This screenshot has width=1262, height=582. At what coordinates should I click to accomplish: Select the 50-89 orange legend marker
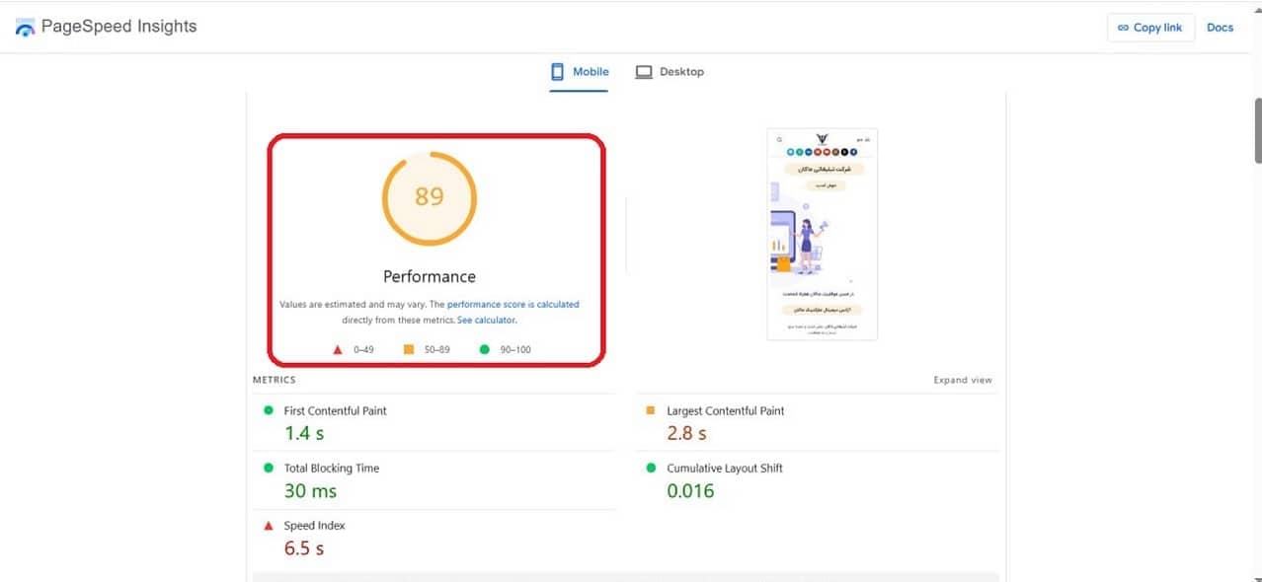[409, 349]
